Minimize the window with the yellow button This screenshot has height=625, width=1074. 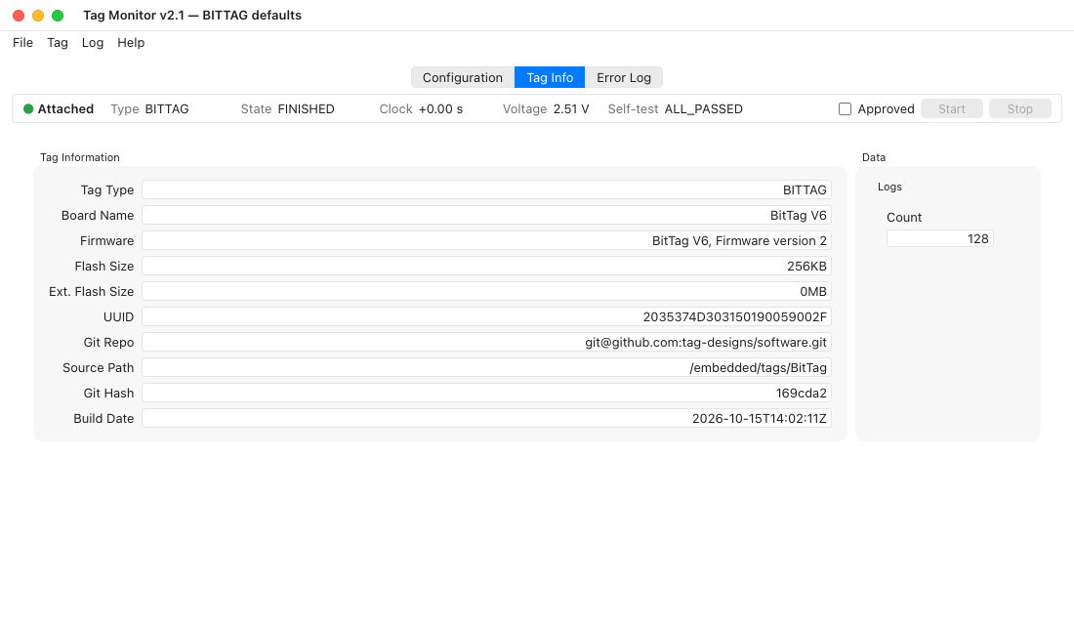pos(38,15)
